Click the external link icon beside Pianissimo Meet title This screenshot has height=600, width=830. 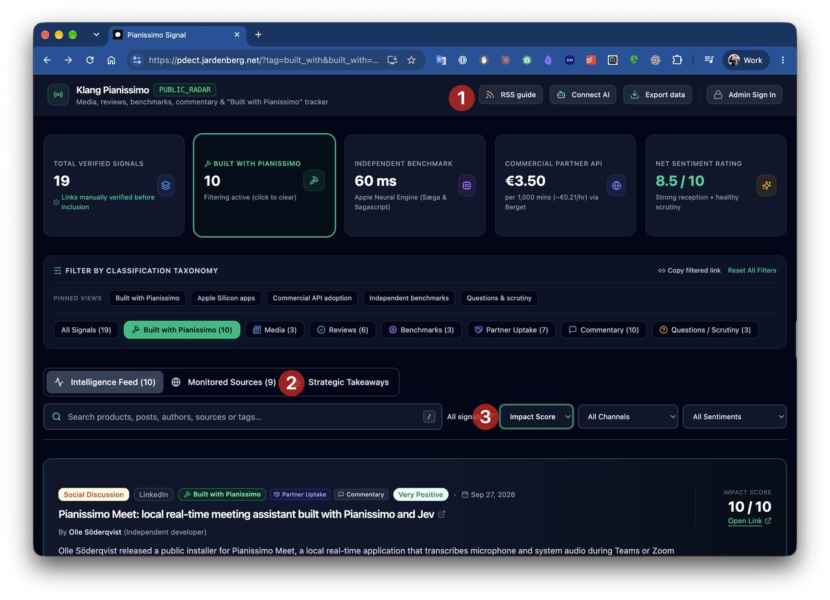click(x=442, y=514)
